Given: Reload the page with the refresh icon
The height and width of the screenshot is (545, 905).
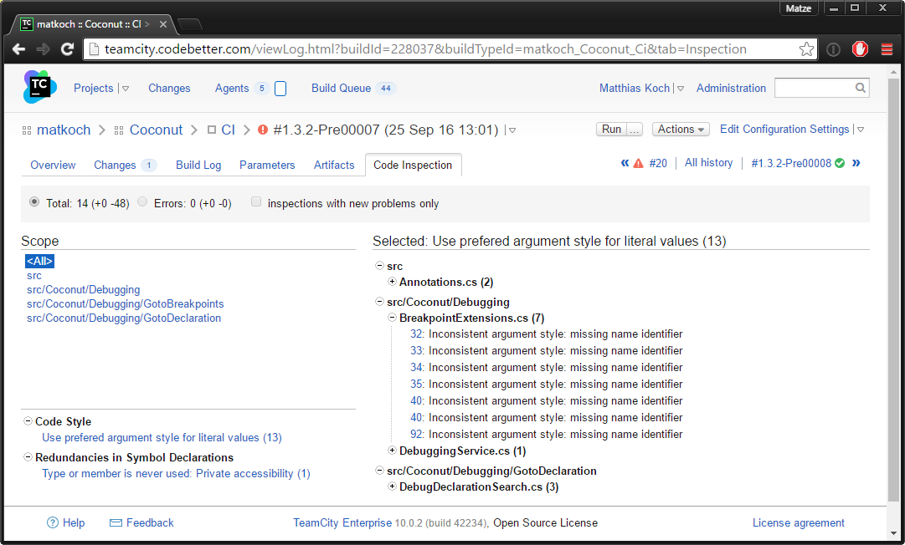Looking at the screenshot, I should tap(68, 49).
